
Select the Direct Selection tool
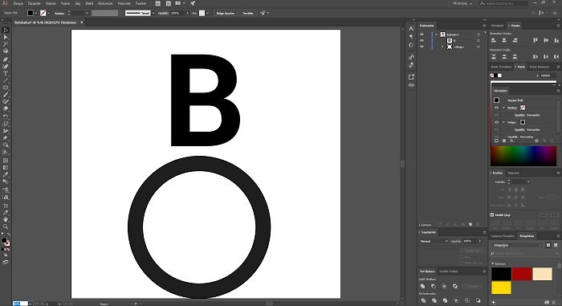(x=6, y=37)
